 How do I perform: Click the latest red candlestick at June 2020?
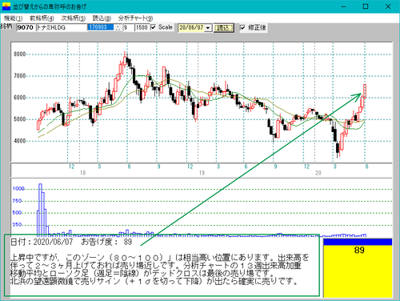pos(365,91)
